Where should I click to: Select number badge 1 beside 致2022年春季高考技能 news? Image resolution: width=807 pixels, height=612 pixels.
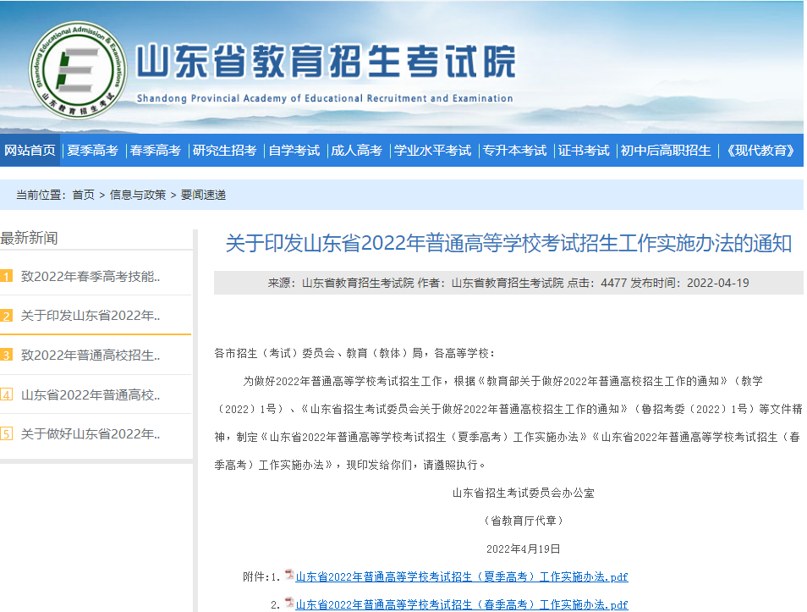pos(8,277)
